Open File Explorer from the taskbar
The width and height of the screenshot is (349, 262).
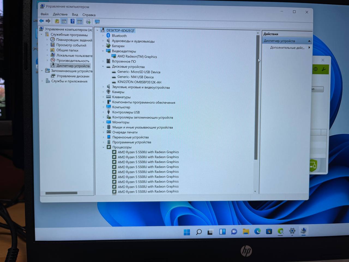click(246, 232)
